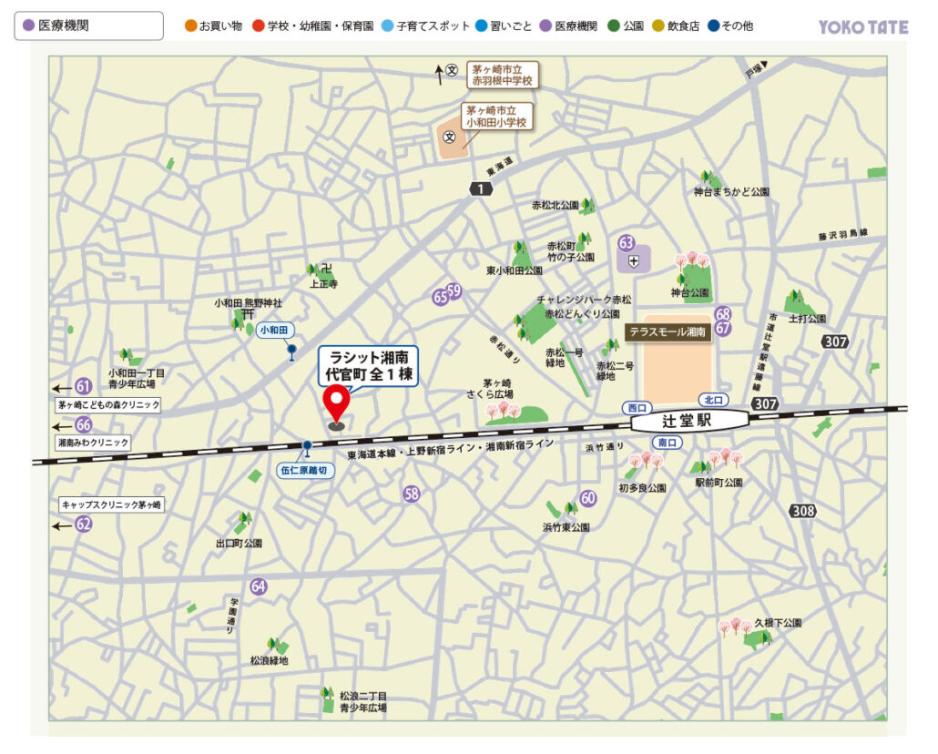938x754 pixels.
Task: Click the 辻堂駅 station label
Action: [689, 422]
